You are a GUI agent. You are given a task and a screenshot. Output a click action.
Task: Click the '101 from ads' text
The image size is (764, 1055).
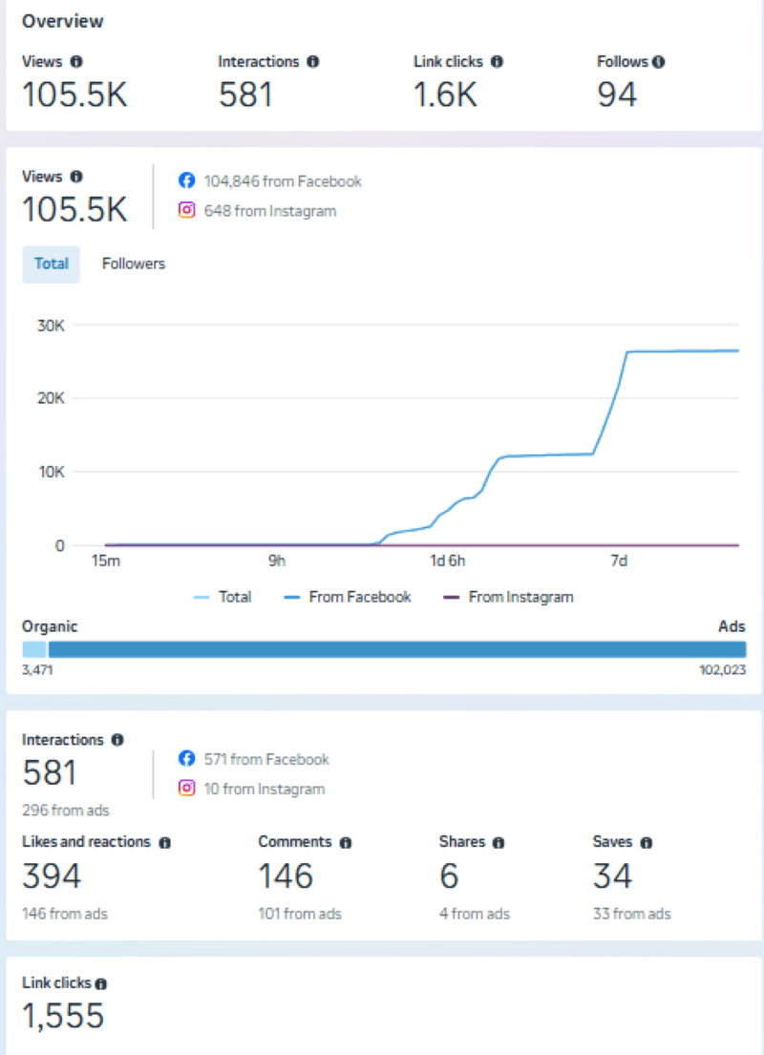(x=300, y=914)
